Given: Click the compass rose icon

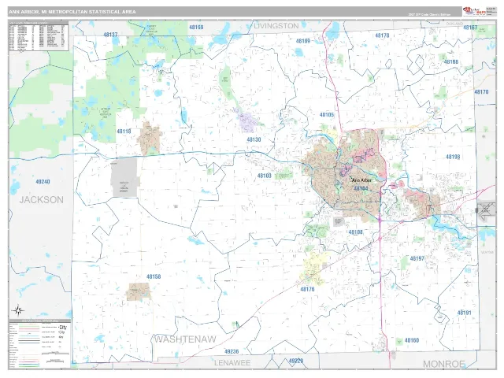Looking at the screenshot, I should (x=18, y=310).
